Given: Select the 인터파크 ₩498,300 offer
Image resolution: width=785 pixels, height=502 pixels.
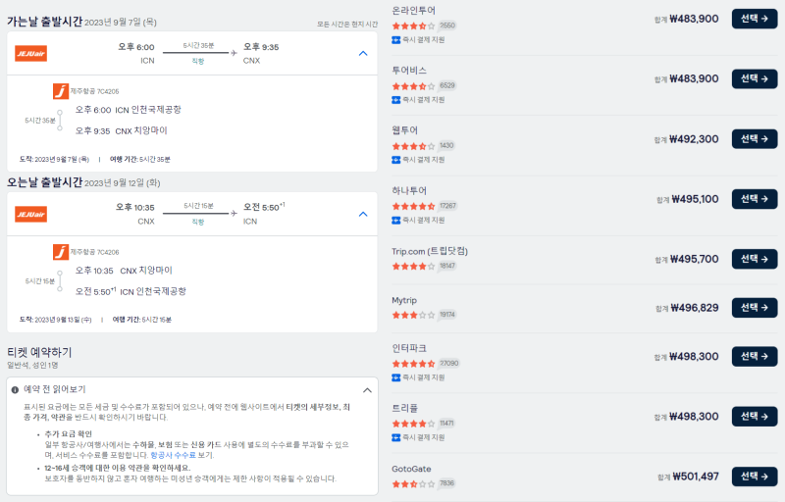Looking at the screenshot, I should [755, 357].
